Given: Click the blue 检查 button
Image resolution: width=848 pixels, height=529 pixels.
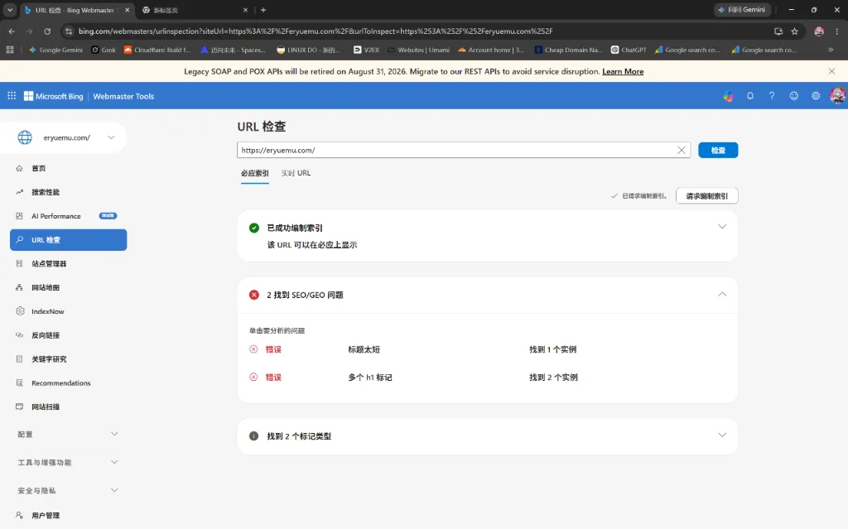Looking at the screenshot, I should (x=718, y=151).
